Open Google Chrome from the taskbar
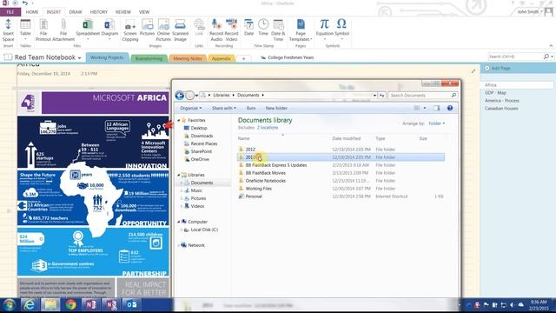Screen dimensions: 556x313 point(70,305)
